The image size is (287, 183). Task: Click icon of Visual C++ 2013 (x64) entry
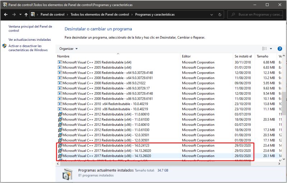click(x=60, y=135)
